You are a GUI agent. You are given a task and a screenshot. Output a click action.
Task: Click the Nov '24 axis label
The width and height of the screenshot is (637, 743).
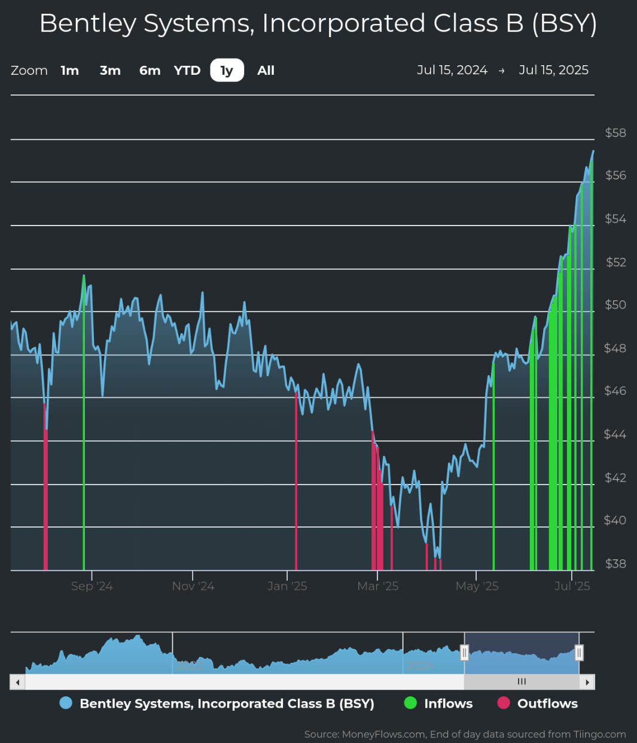pyautogui.click(x=193, y=586)
